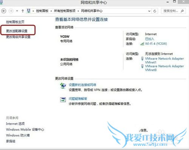Image resolution: width=189 pixels, height=150 pixels.
Task: Click the window icon in title bar
Action: [x=1, y=2]
